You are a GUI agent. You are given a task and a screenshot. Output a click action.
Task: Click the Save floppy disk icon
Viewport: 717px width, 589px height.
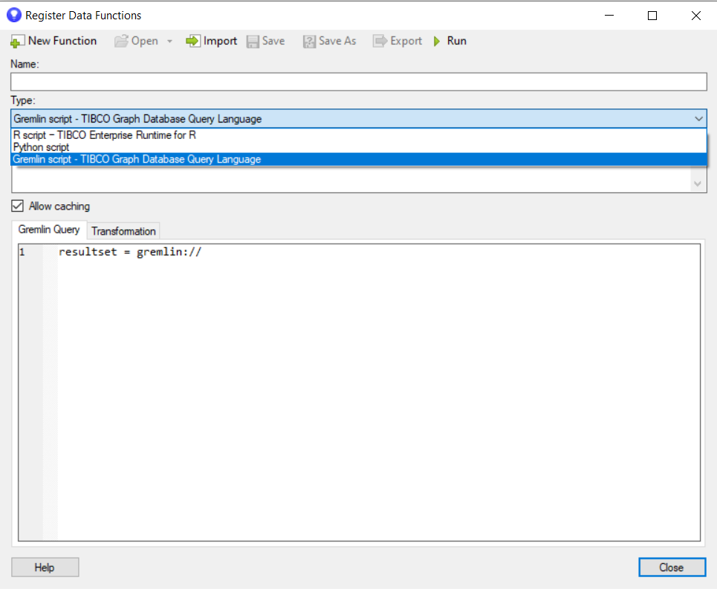click(253, 42)
